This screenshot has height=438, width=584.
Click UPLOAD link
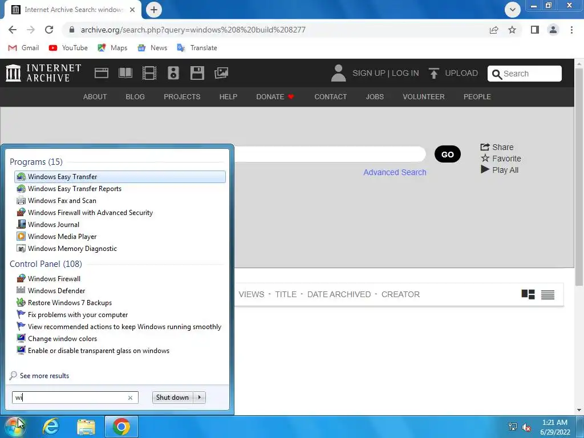pyautogui.click(x=453, y=73)
